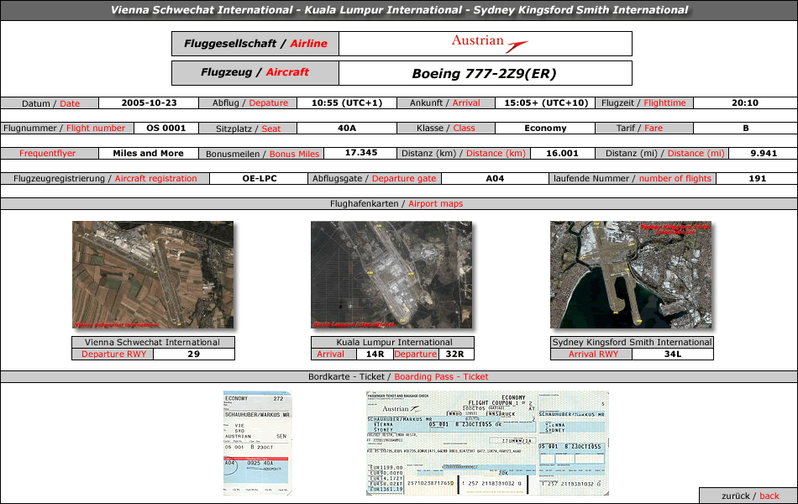
Task: Click the Bordkarte - Ticket section header
Action: (398, 376)
